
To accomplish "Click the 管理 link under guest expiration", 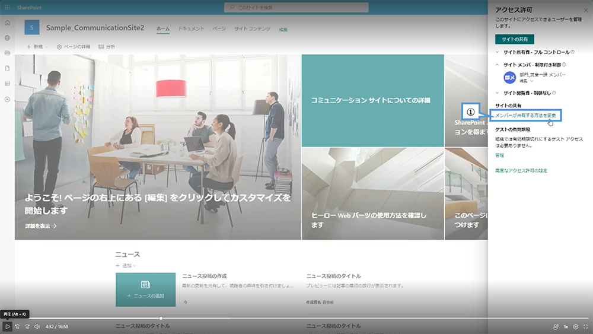I will click(499, 155).
